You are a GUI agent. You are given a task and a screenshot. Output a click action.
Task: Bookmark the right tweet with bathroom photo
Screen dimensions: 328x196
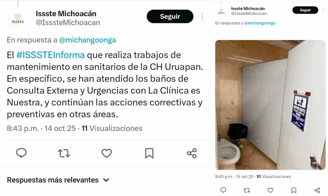coord(294,190)
